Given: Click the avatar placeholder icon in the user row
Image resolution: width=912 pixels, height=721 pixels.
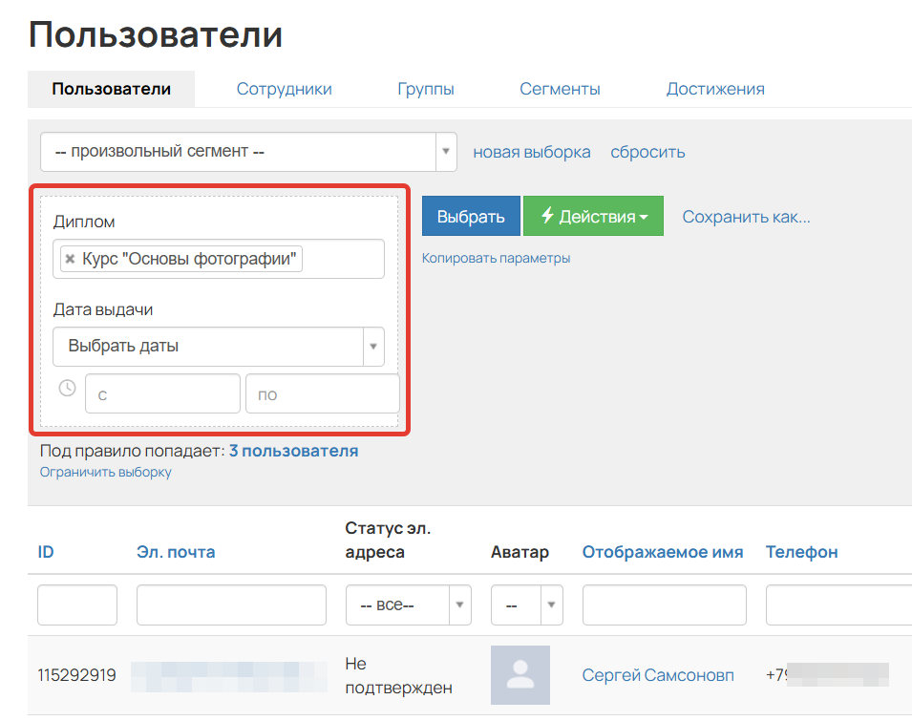Looking at the screenshot, I should (520, 674).
